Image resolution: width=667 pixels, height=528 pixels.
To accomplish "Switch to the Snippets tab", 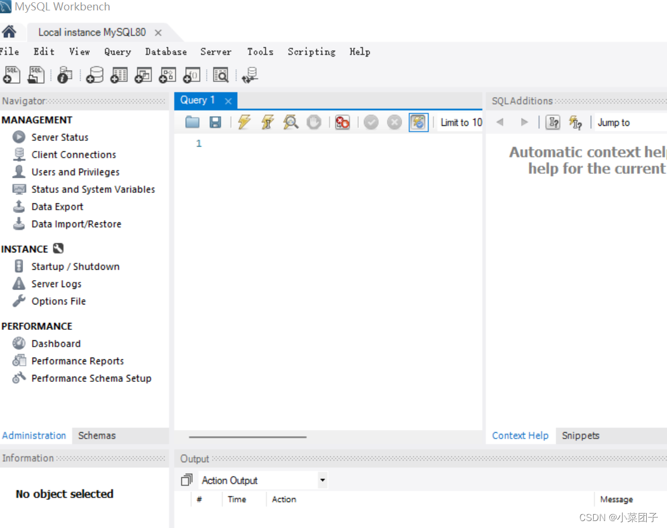I will click(x=580, y=436).
